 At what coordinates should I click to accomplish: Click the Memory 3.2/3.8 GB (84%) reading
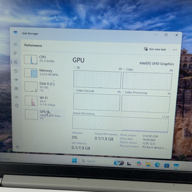[49, 75]
